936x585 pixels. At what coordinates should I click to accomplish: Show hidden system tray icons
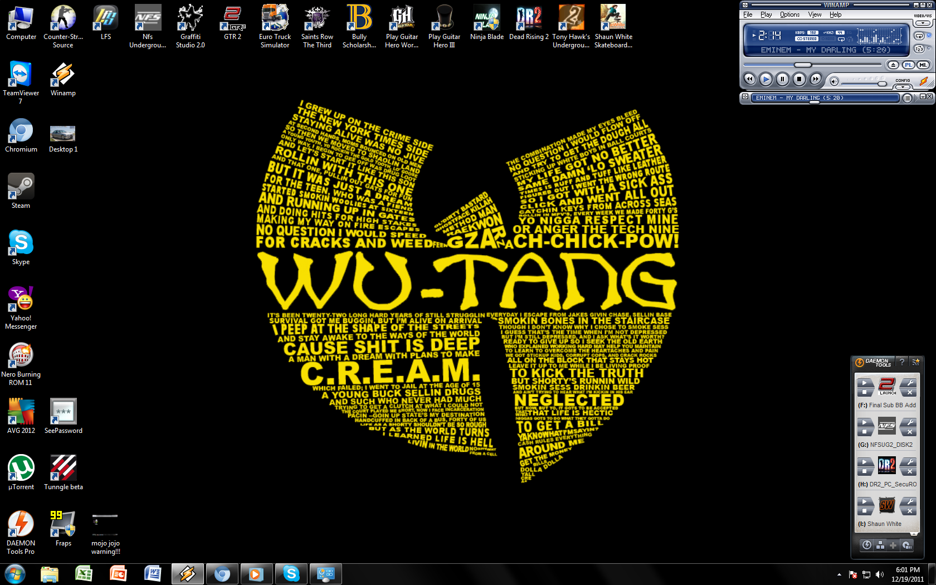(x=839, y=574)
